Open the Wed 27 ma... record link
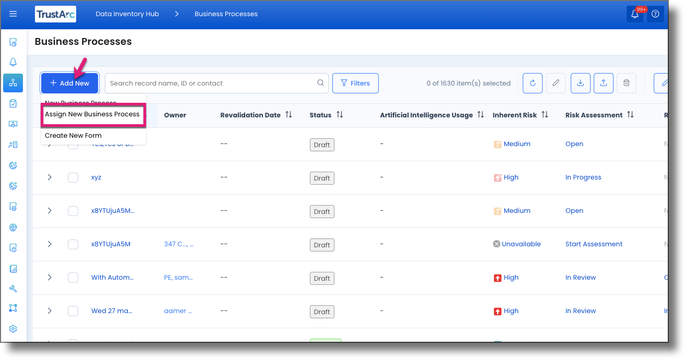Screen dimensions: 685x359 tap(112, 311)
